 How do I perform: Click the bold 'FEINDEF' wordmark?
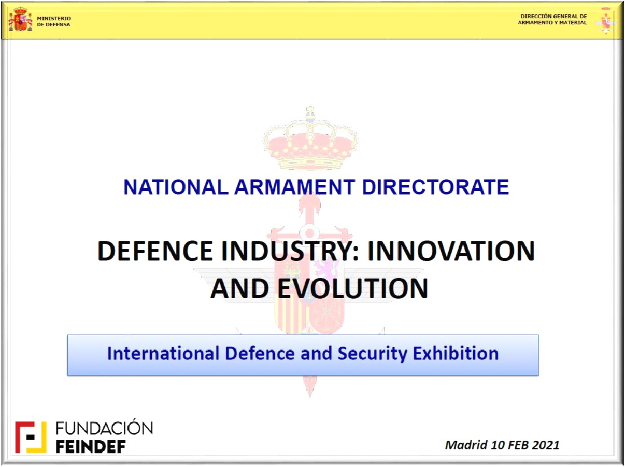tap(91, 446)
